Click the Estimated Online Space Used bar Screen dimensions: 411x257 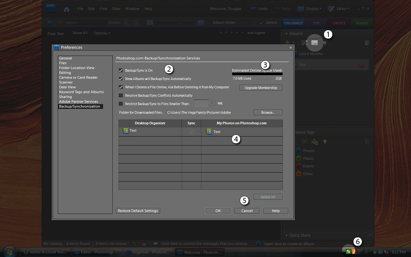coord(257,74)
